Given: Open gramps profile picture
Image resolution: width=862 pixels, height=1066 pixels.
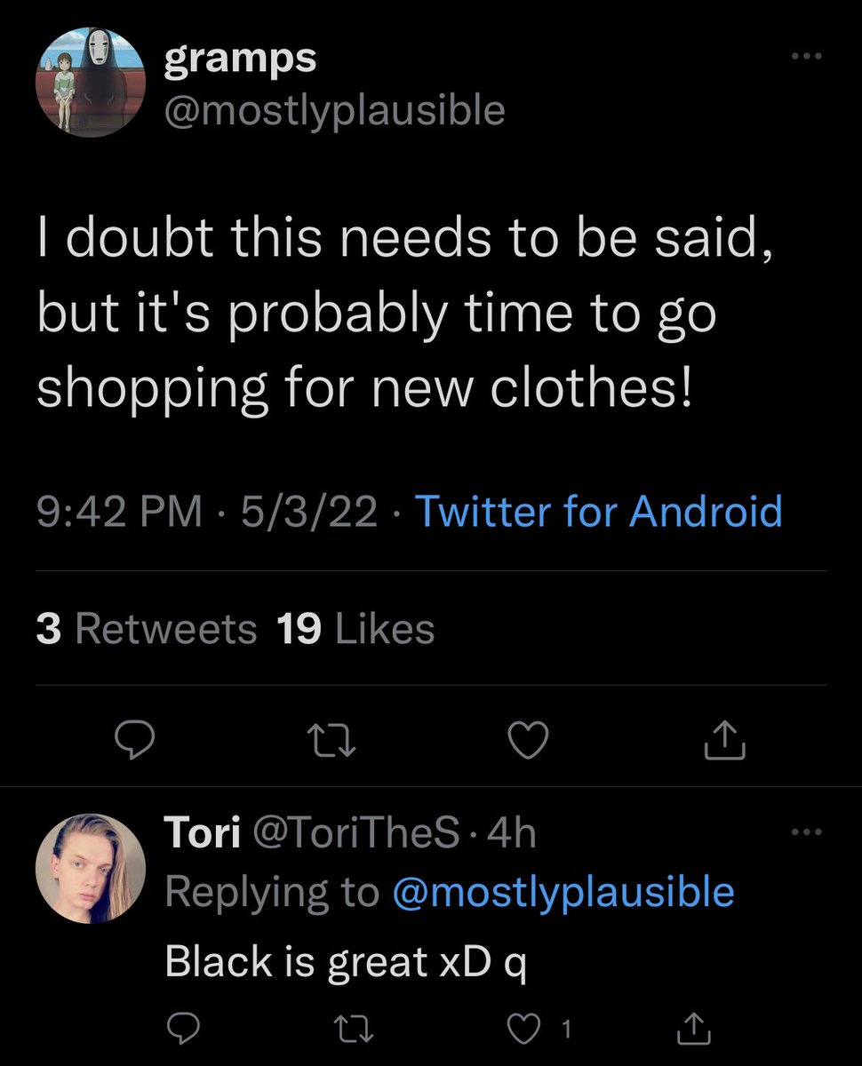Looking at the screenshot, I should (x=91, y=82).
